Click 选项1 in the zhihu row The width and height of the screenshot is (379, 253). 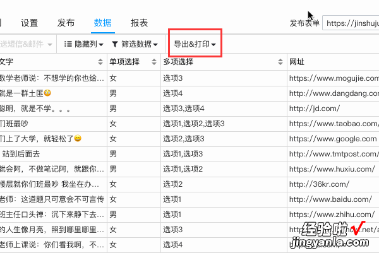pos(172,215)
